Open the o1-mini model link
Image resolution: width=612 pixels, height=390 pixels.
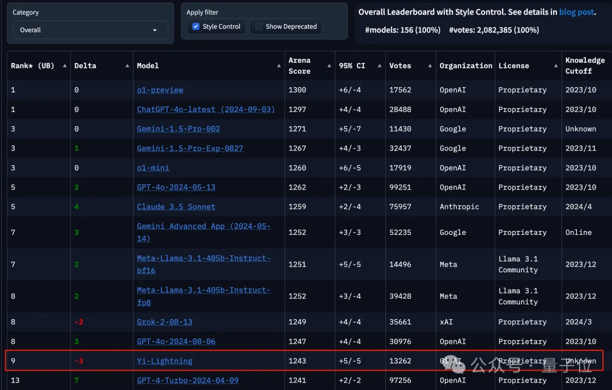[153, 168]
